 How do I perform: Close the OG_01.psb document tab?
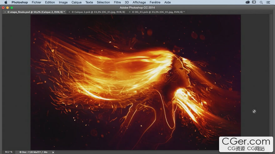[130, 12]
